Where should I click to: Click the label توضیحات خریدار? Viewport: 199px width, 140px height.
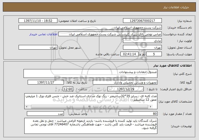pyautogui.click(x=181, y=126)
